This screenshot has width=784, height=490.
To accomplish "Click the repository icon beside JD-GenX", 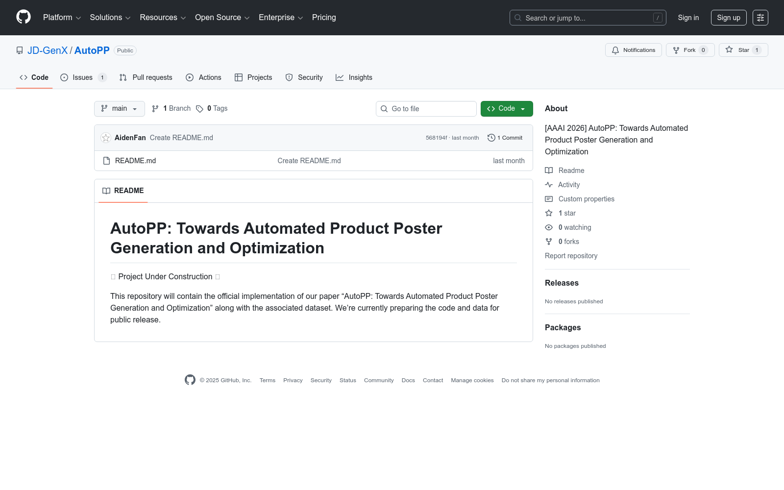I will (20, 50).
